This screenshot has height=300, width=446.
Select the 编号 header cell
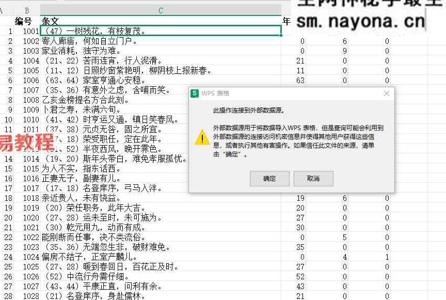pyautogui.click(x=27, y=21)
